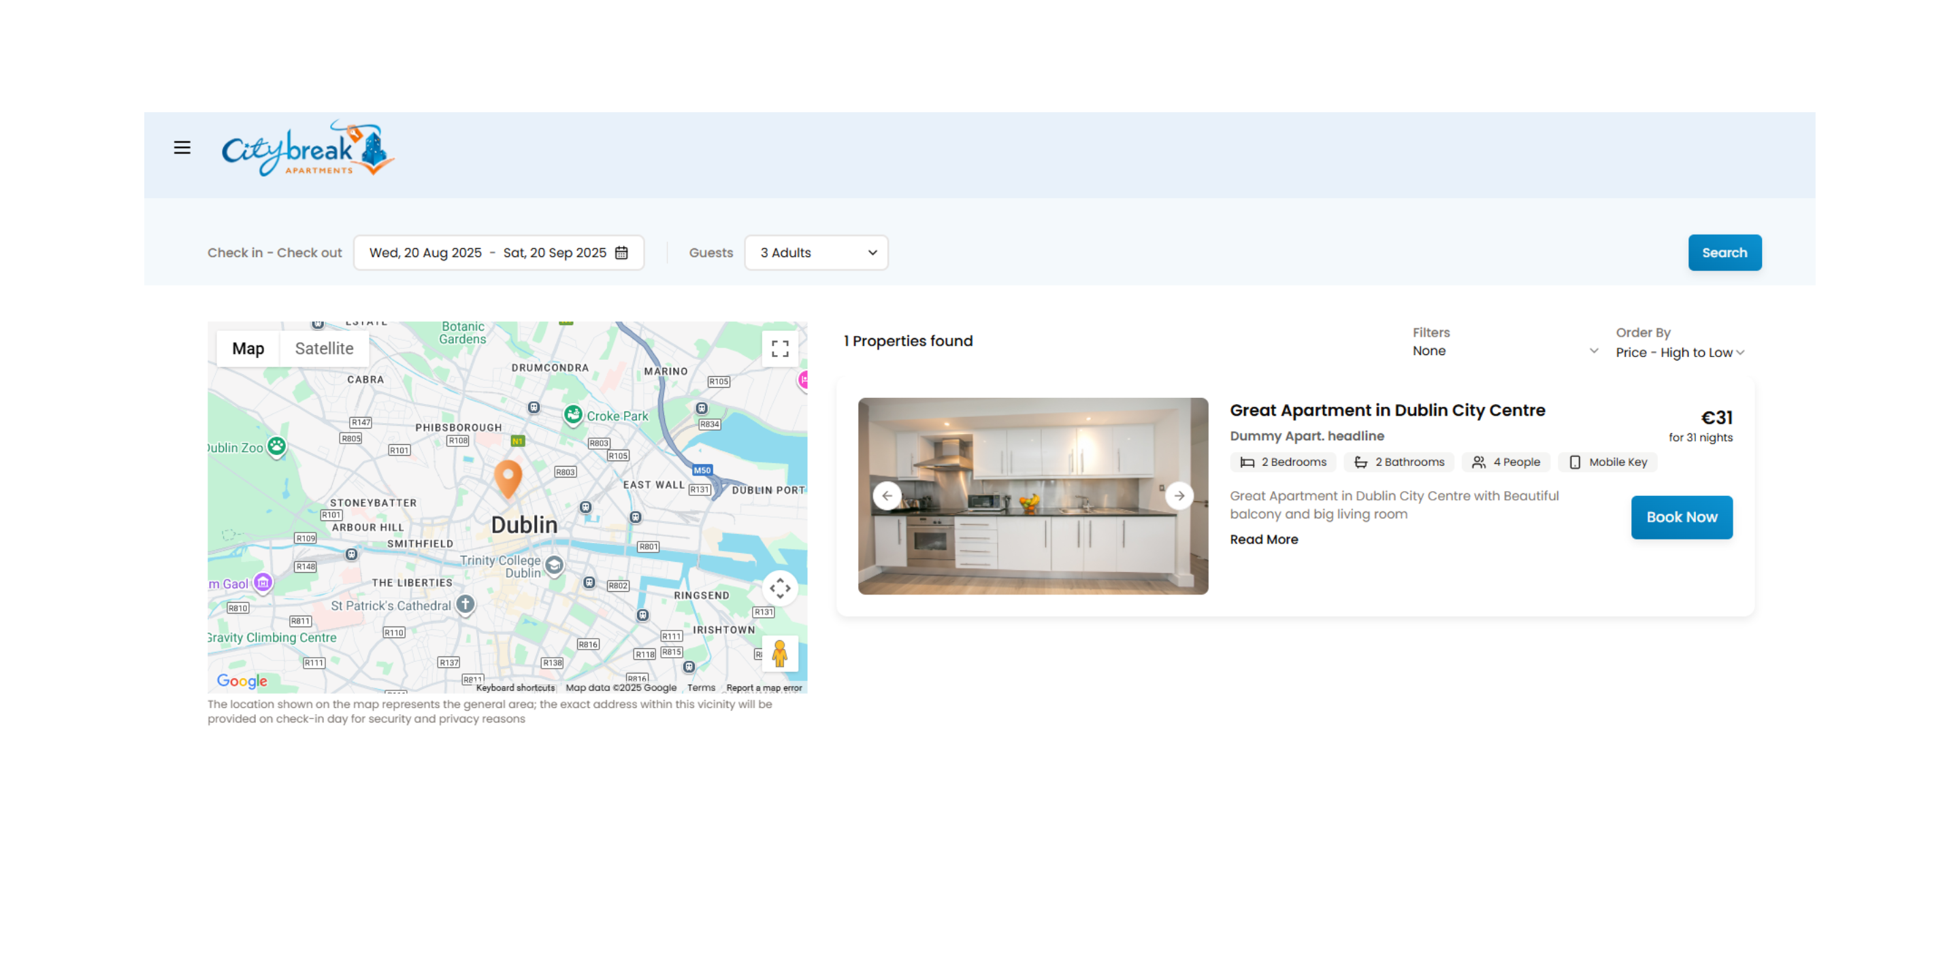Click the map camera controls icon
Screen dimensions: 1960x955
pos(779,588)
